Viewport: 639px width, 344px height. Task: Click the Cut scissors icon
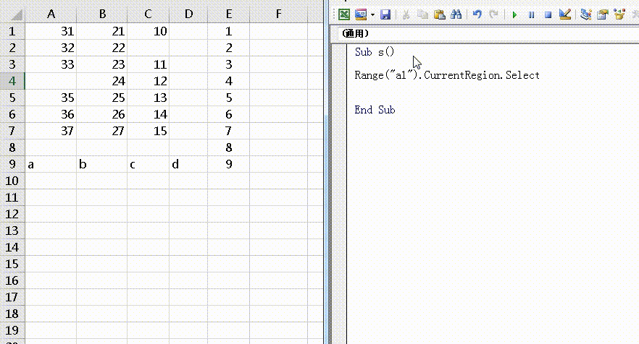coord(406,14)
